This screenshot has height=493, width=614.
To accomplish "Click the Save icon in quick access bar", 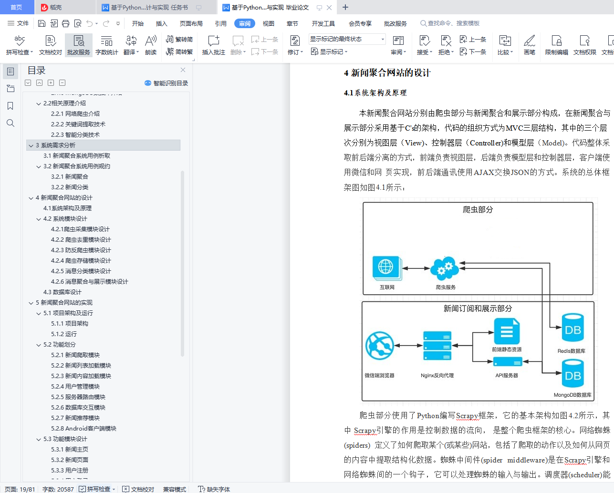I will tap(42, 23).
